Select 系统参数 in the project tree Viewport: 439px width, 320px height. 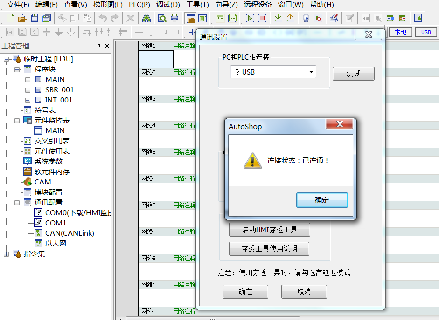[x=48, y=162]
